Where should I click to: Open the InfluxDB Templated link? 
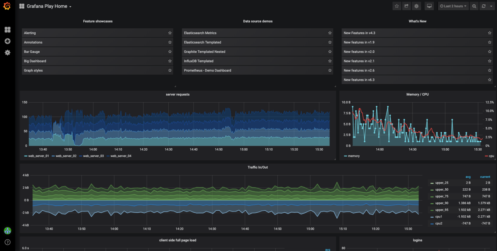point(257,61)
